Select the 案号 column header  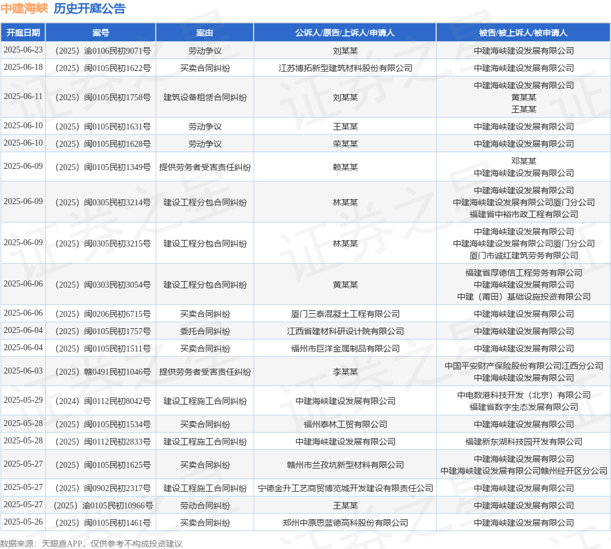[x=101, y=33]
